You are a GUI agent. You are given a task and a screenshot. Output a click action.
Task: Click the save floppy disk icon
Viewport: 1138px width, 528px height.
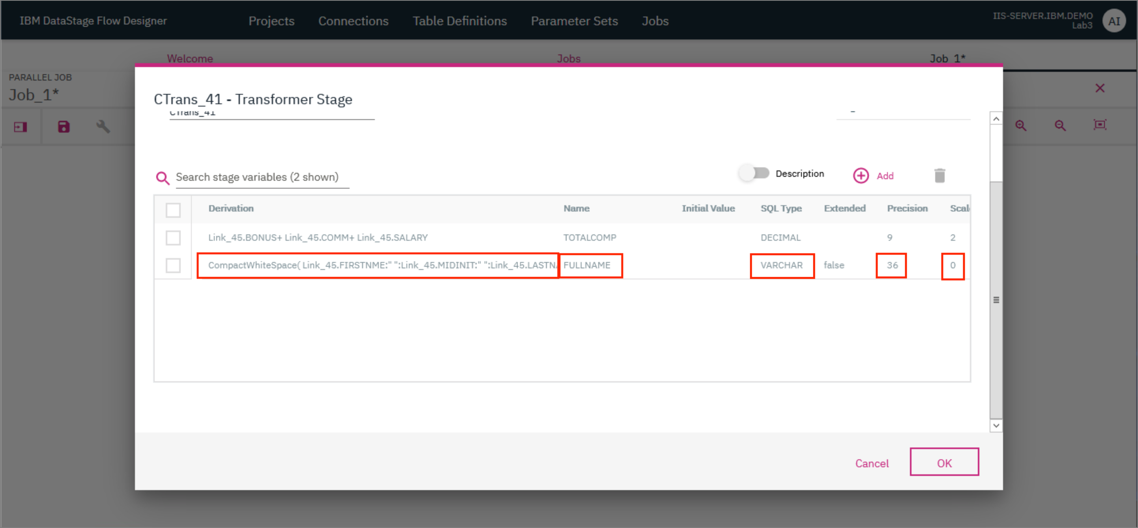coord(64,127)
